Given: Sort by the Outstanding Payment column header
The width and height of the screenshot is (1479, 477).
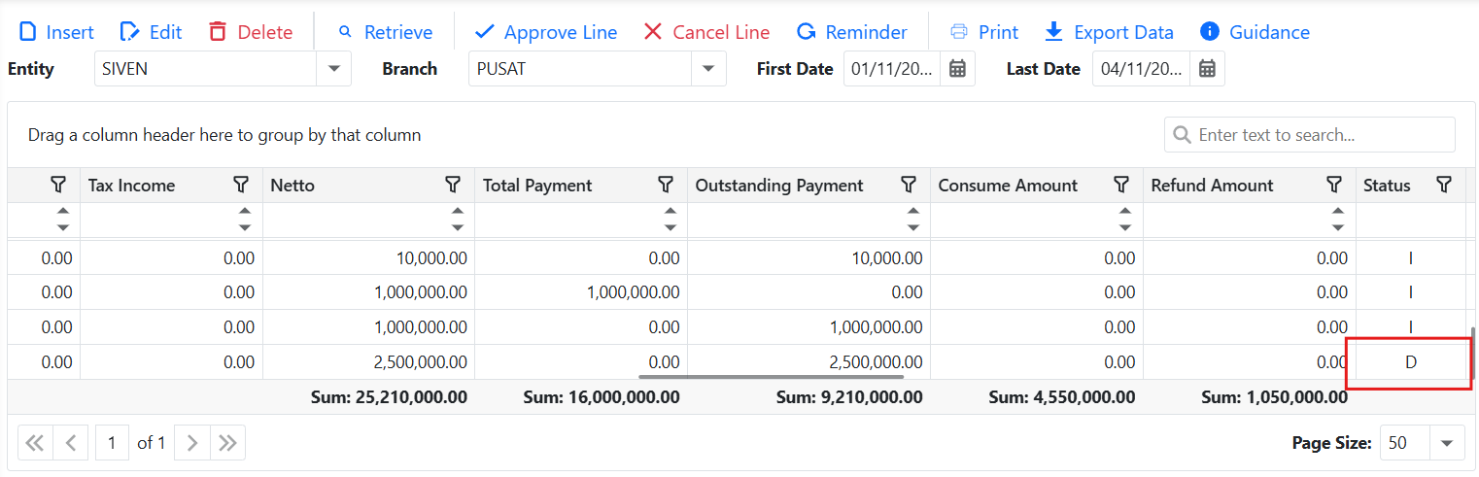Looking at the screenshot, I should click(779, 186).
